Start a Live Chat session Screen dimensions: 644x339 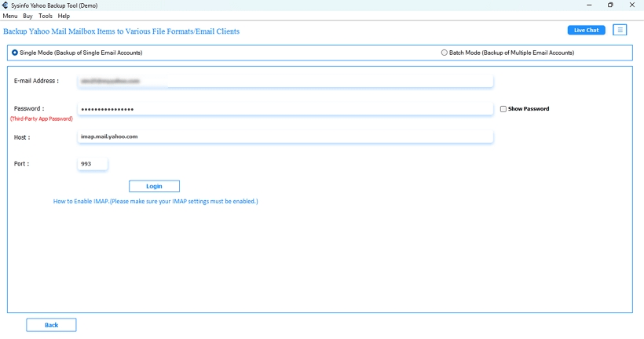tap(586, 30)
